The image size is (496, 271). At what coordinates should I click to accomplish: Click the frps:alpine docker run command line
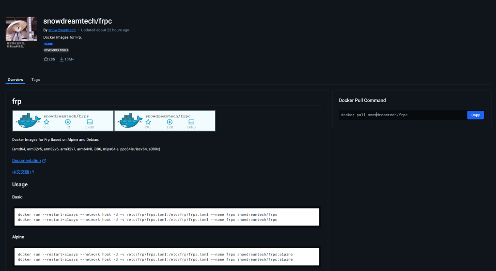click(155, 254)
